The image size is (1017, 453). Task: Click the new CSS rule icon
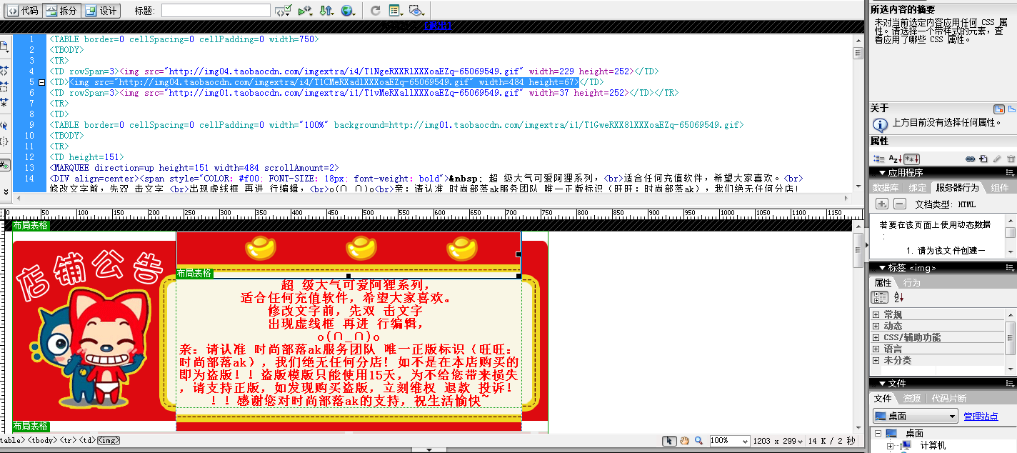pyautogui.click(x=983, y=159)
